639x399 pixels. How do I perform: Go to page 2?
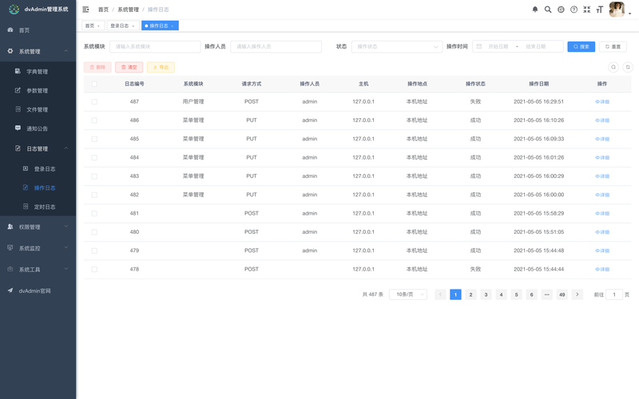(470, 294)
